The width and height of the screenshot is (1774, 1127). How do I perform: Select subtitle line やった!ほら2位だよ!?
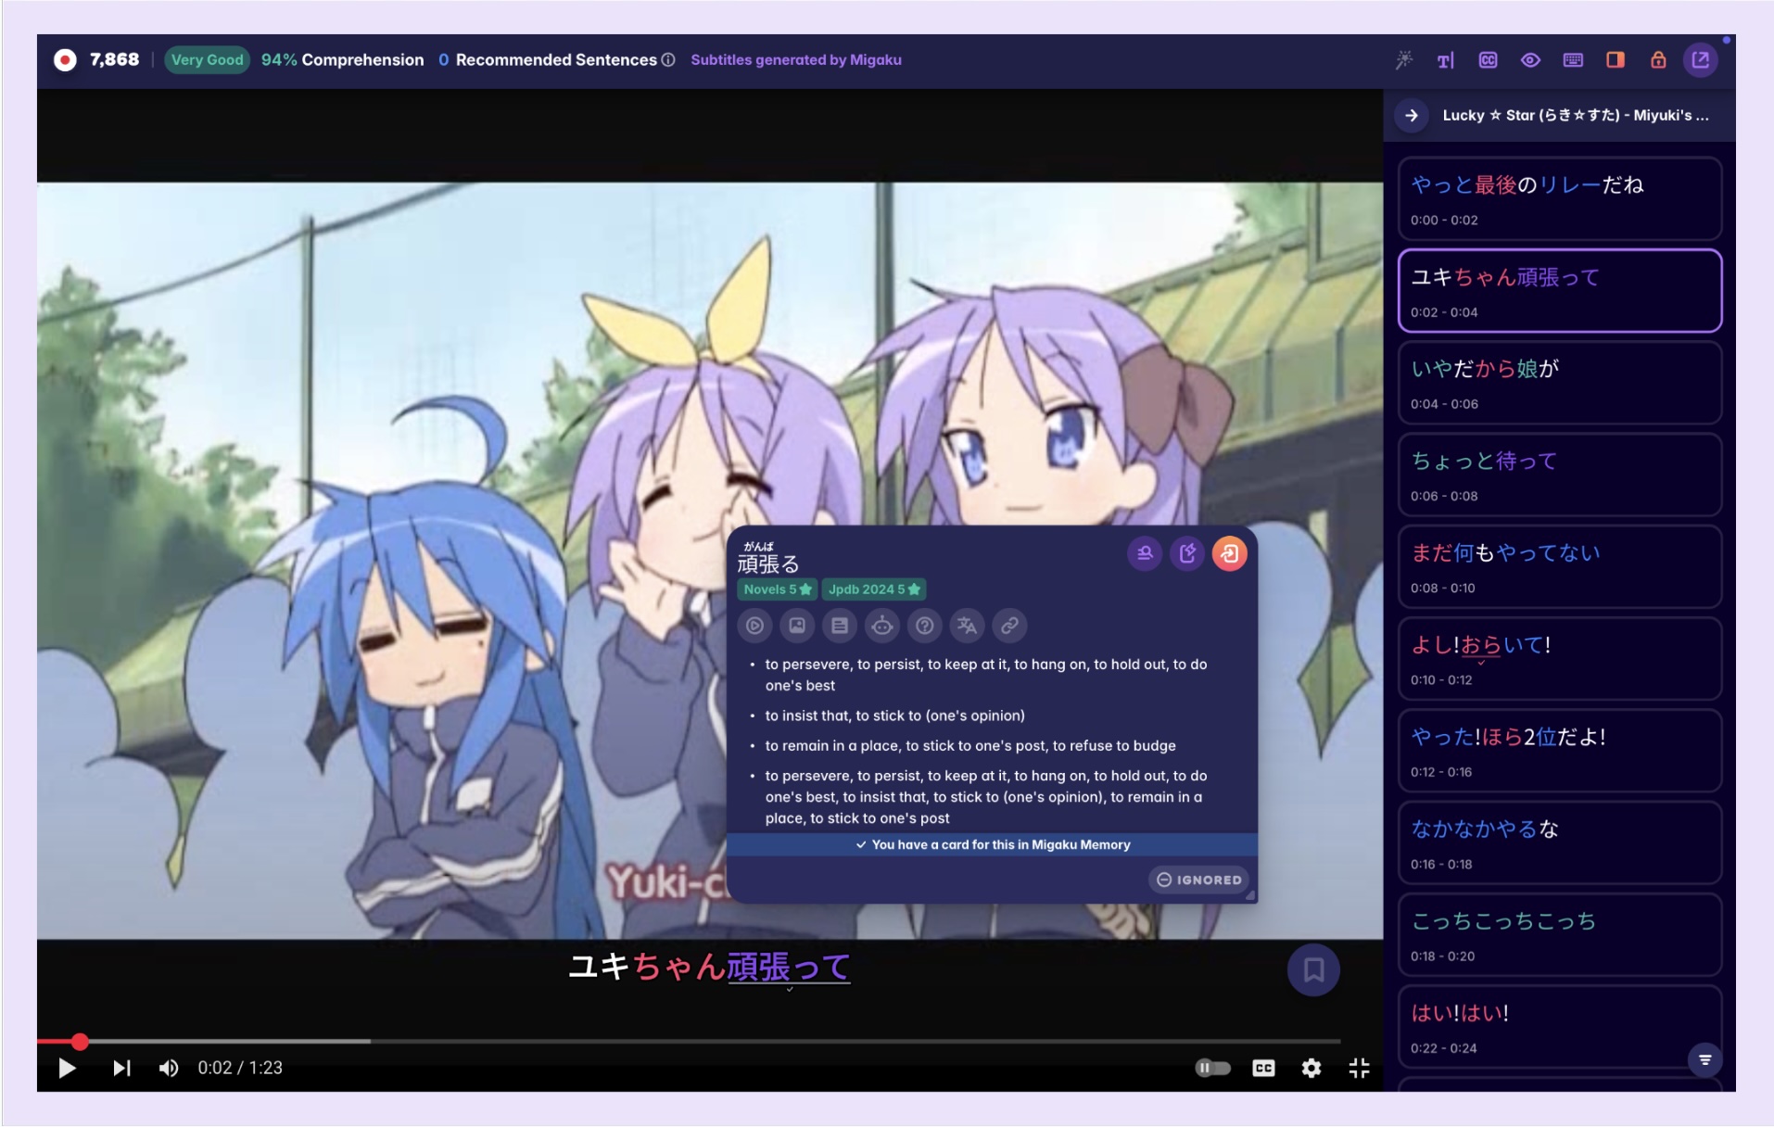point(1560,751)
